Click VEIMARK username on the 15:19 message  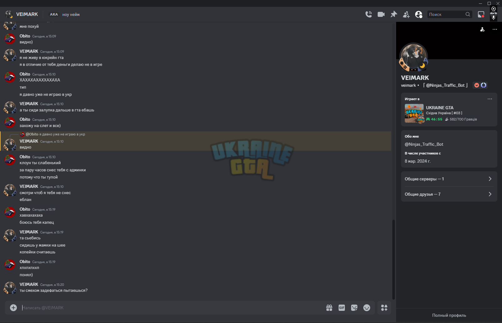(29, 232)
